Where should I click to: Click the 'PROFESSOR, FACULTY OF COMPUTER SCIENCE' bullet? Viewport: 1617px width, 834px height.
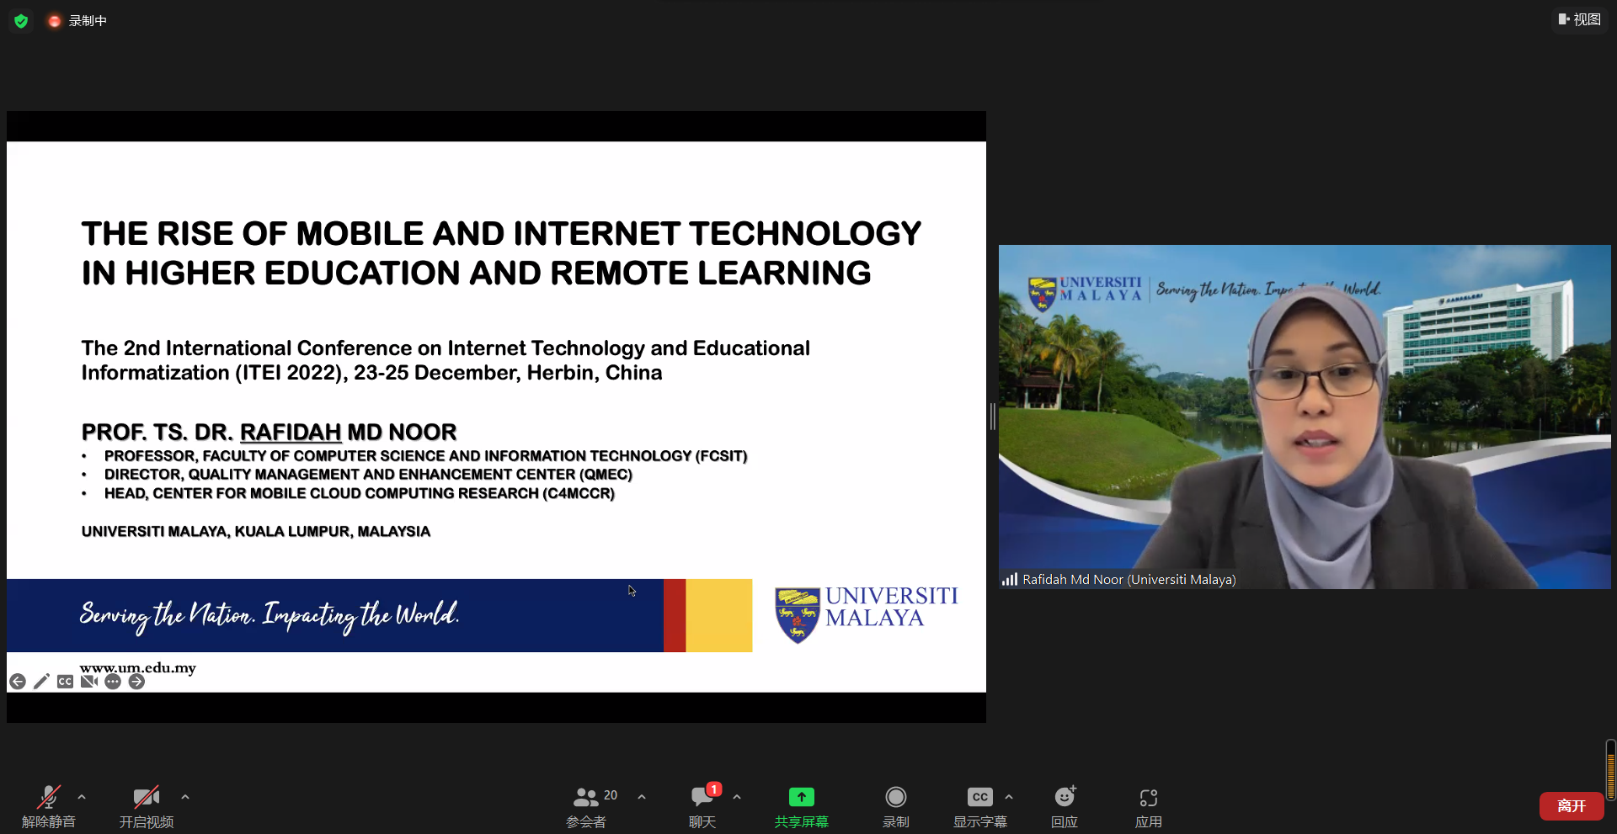pos(425,456)
